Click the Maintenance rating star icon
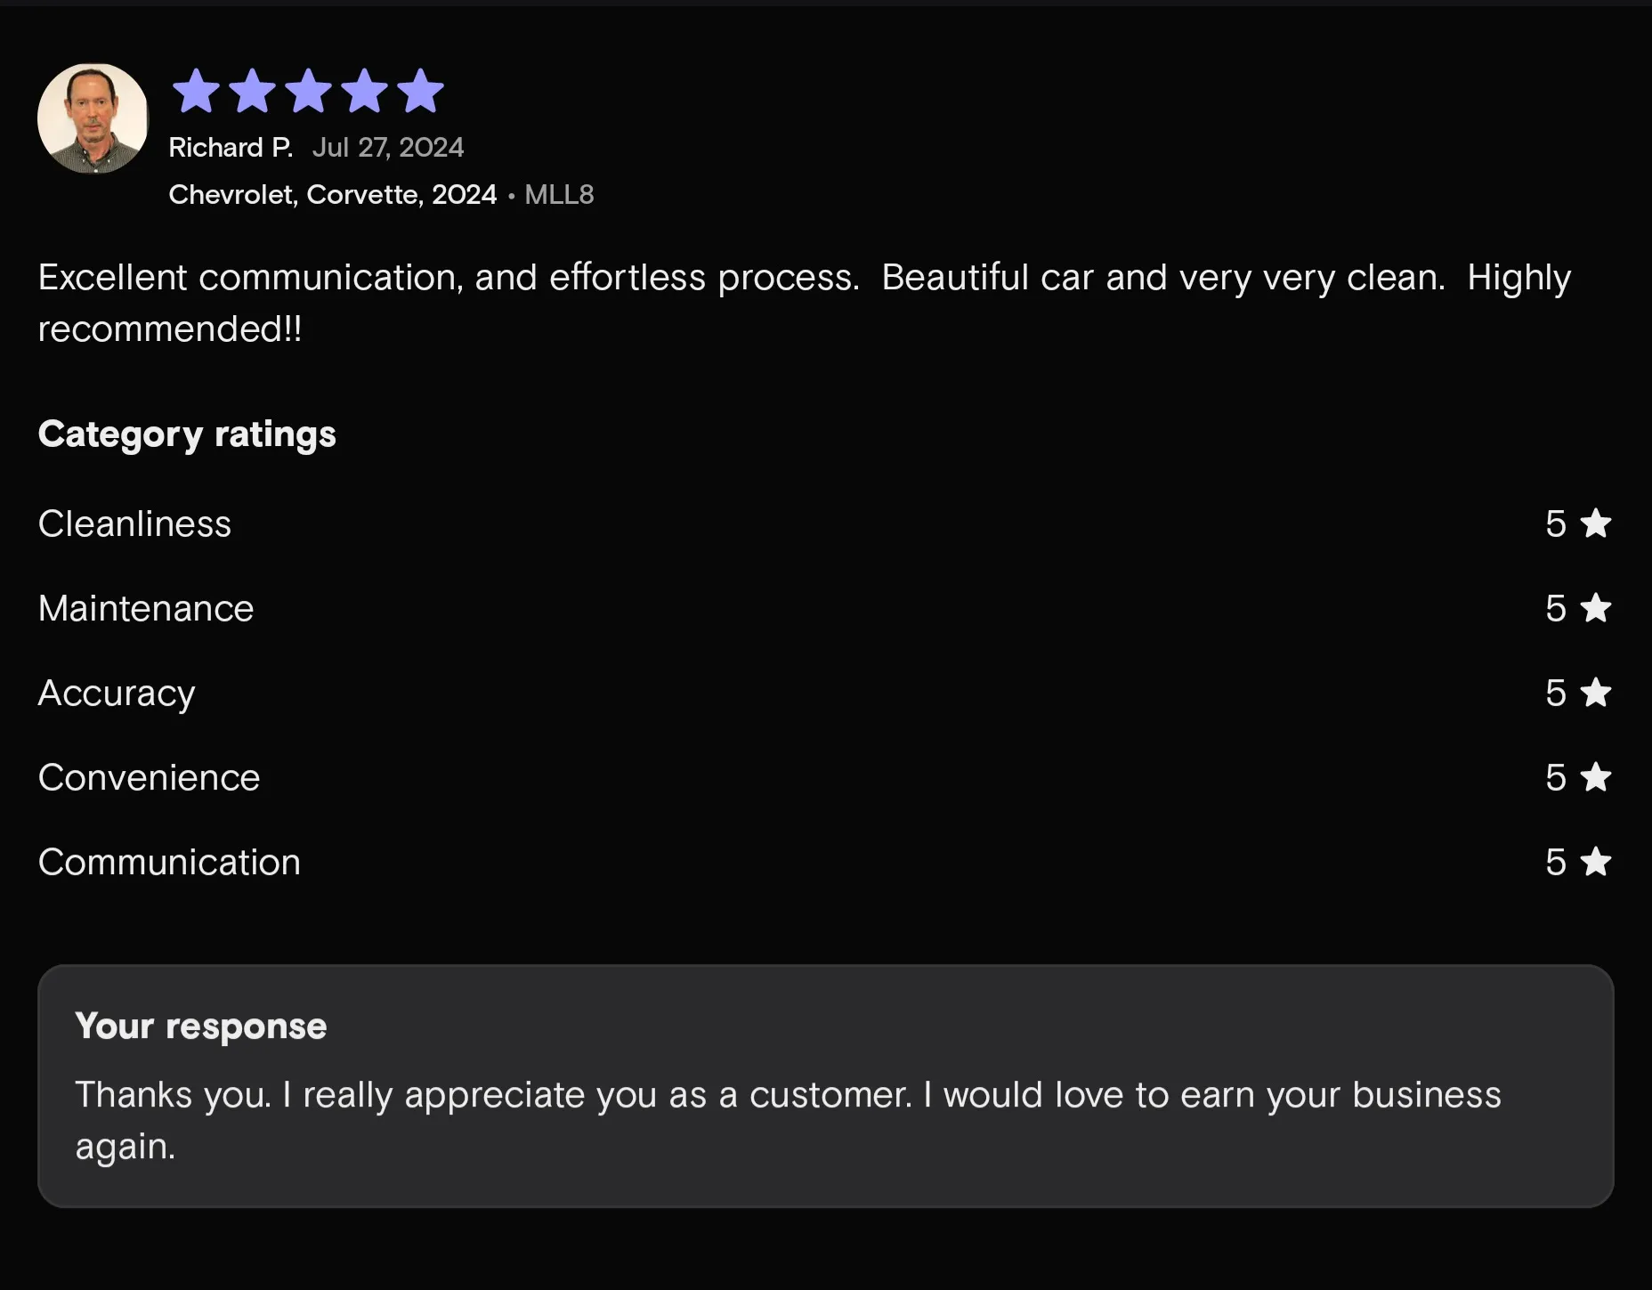This screenshot has width=1652, height=1290. [x=1596, y=608]
